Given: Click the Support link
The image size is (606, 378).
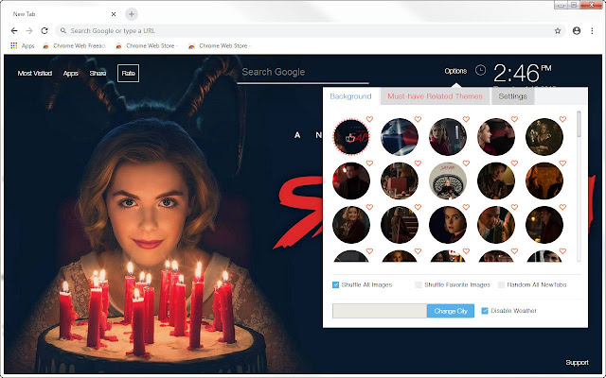Looking at the screenshot, I should point(577,363).
